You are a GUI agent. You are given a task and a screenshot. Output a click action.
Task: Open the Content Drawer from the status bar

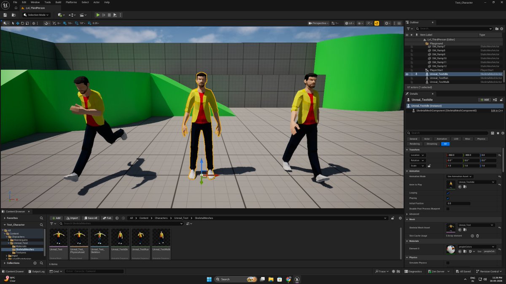click(x=13, y=271)
